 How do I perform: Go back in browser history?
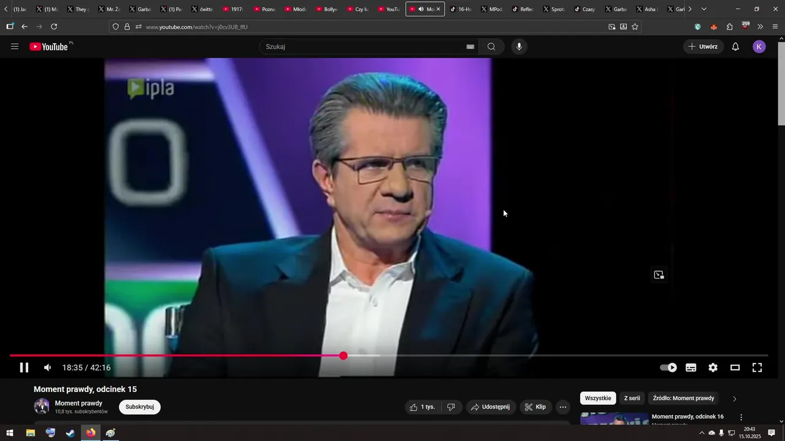point(25,27)
